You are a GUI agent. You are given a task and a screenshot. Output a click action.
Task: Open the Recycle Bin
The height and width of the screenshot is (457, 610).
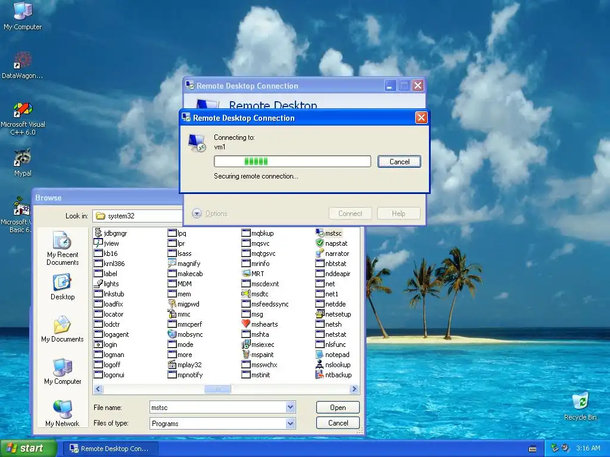point(580,406)
